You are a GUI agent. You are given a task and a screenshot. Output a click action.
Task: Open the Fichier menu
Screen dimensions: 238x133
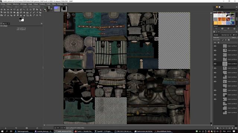point(3,4)
